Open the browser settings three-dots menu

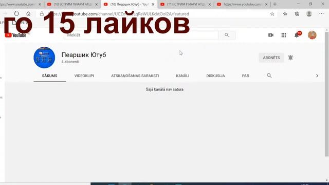pos(321,14)
